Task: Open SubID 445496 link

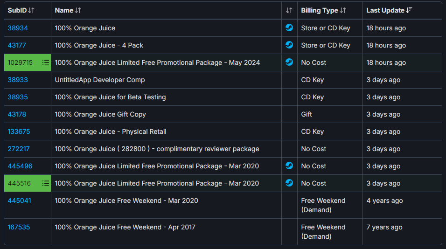Action: 20,166
